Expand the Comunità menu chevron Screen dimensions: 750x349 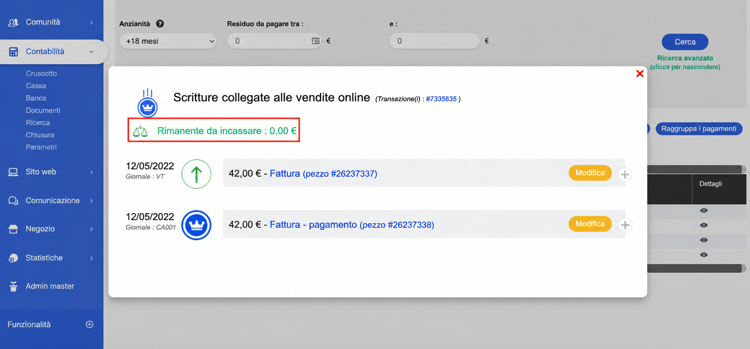pyautogui.click(x=91, y=23)
